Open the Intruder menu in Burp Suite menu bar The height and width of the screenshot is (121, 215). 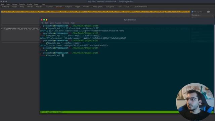[15, 4]
